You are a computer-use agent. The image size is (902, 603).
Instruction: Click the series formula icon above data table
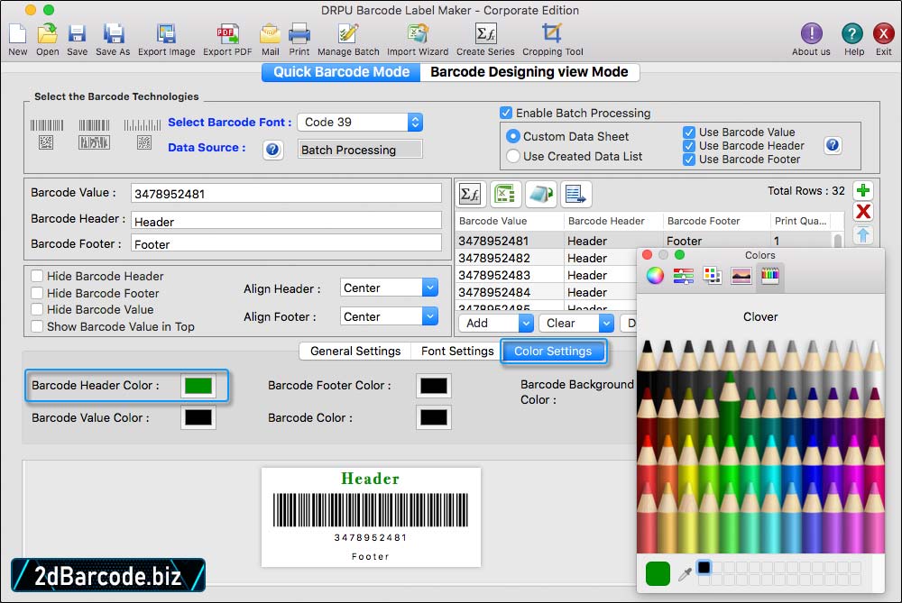tap(471, 195)
